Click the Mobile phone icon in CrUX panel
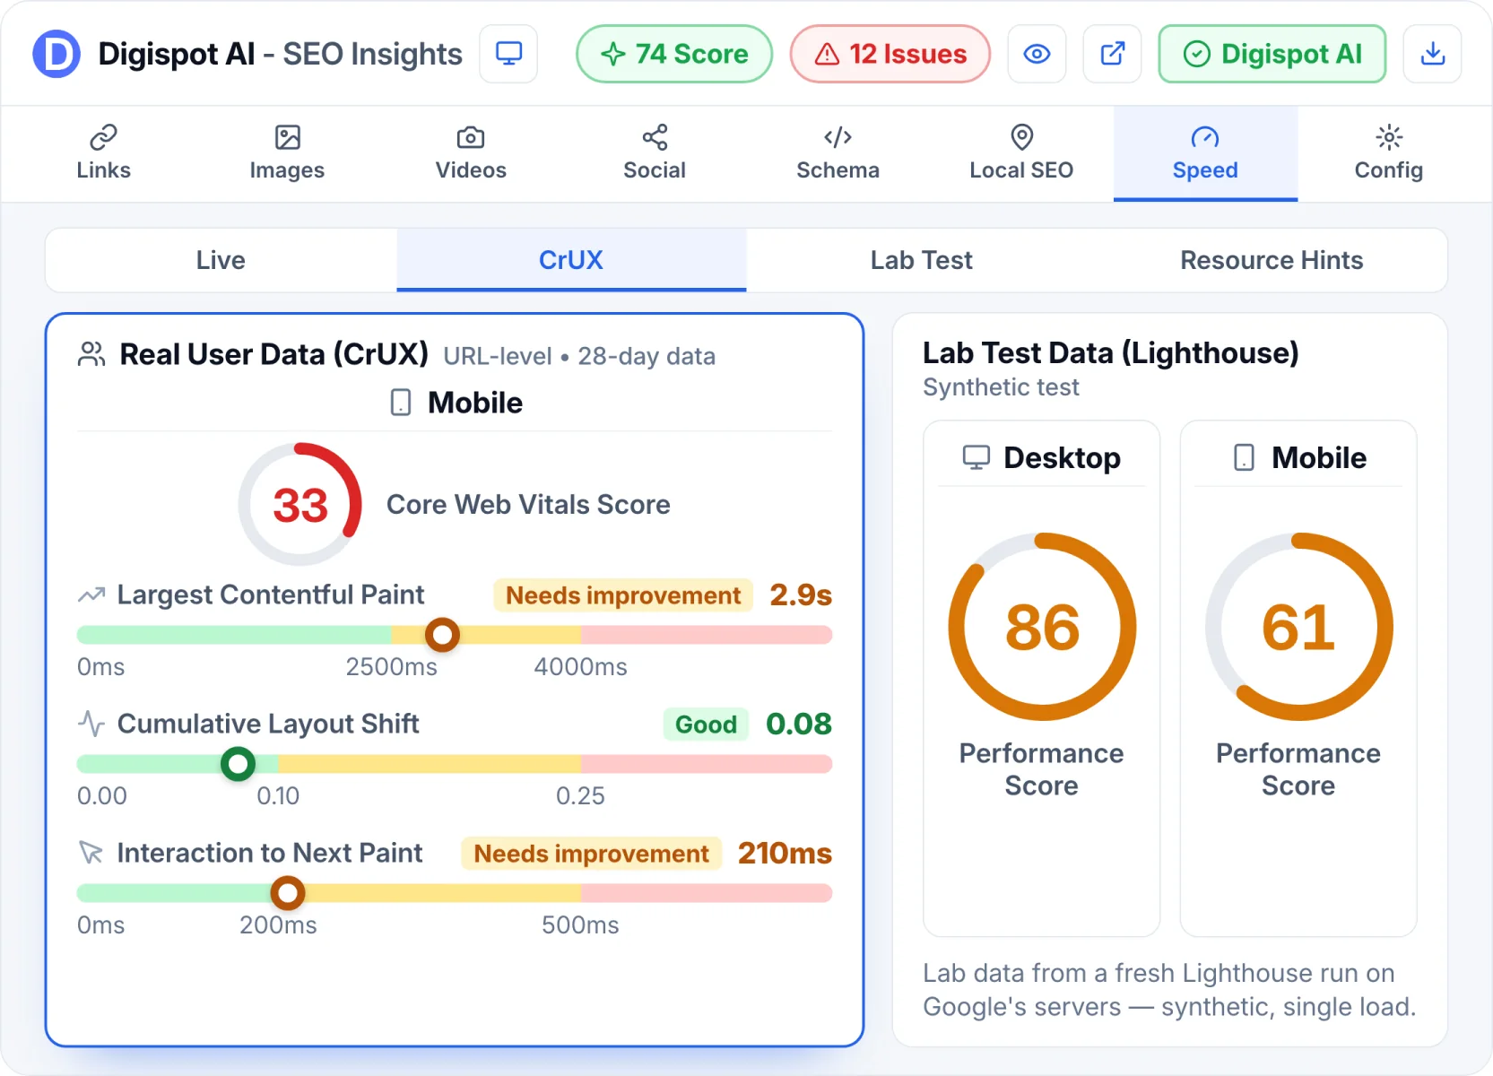The height and width of the screenshot is (1076, 1493). 401,403
